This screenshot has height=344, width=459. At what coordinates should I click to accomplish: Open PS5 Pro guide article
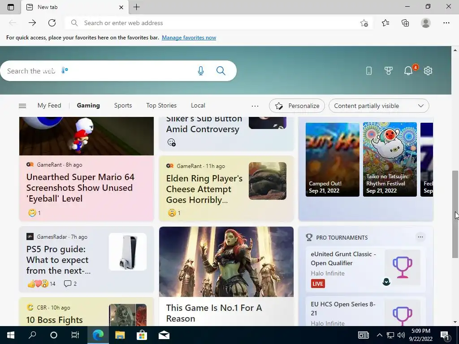click(59, 260)
